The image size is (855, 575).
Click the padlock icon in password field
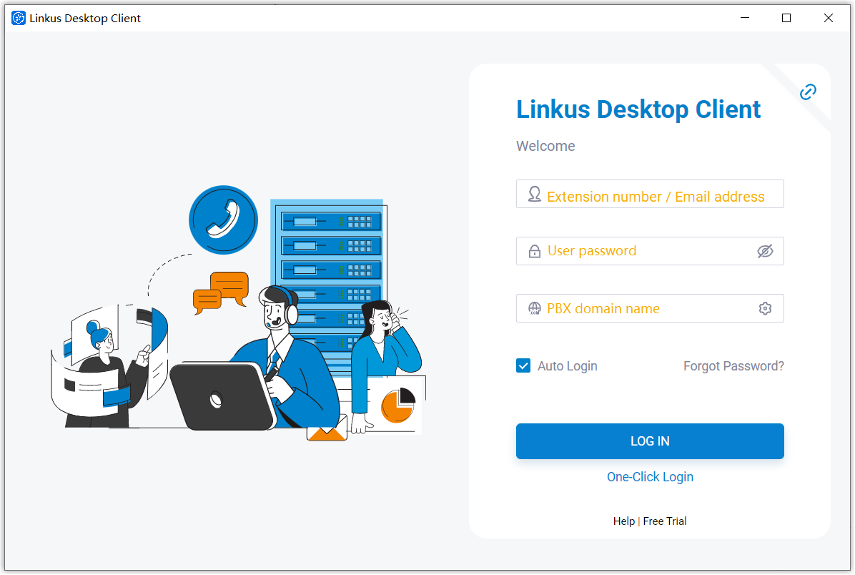tap(535, 251)
